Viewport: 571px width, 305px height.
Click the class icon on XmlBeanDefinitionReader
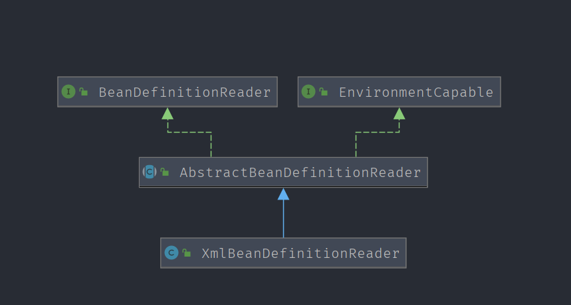coord(171,253)
